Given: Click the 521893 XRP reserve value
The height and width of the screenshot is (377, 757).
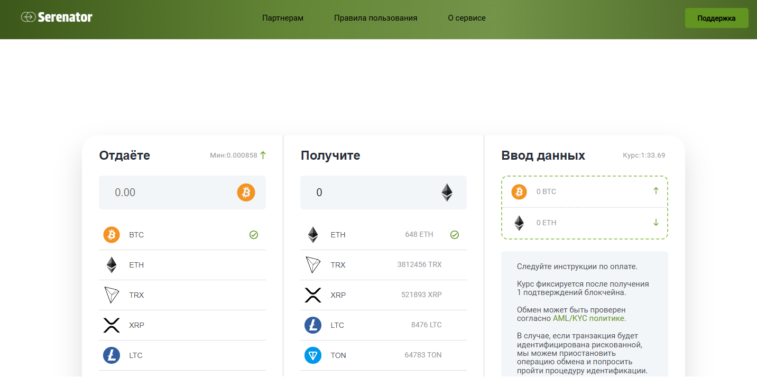Looking at the screenshot, I should 421,295.
